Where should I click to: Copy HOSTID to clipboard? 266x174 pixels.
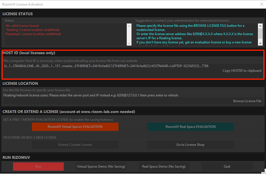tap(242, 71)
